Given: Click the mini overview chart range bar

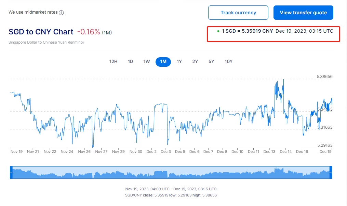Looking at the screenshot, I should point(171,173).
